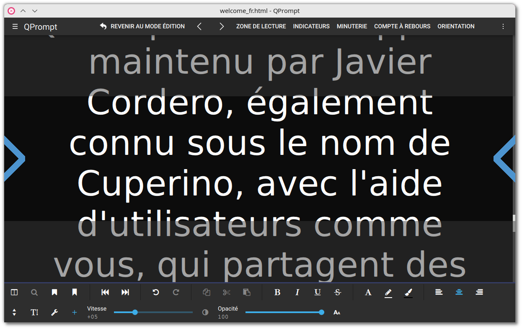This screenshot has width=522, height=329.
Task: Open the Orientation menu
Action: [x=456, y=26]
